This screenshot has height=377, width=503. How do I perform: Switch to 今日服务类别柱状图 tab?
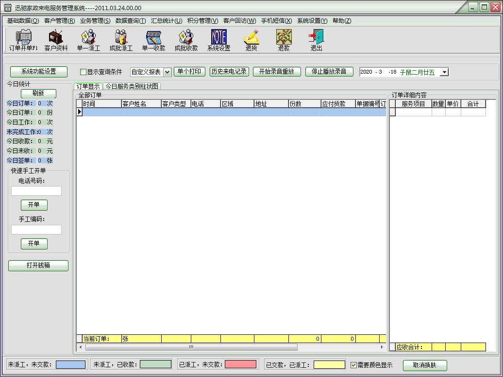pos(132,86)
